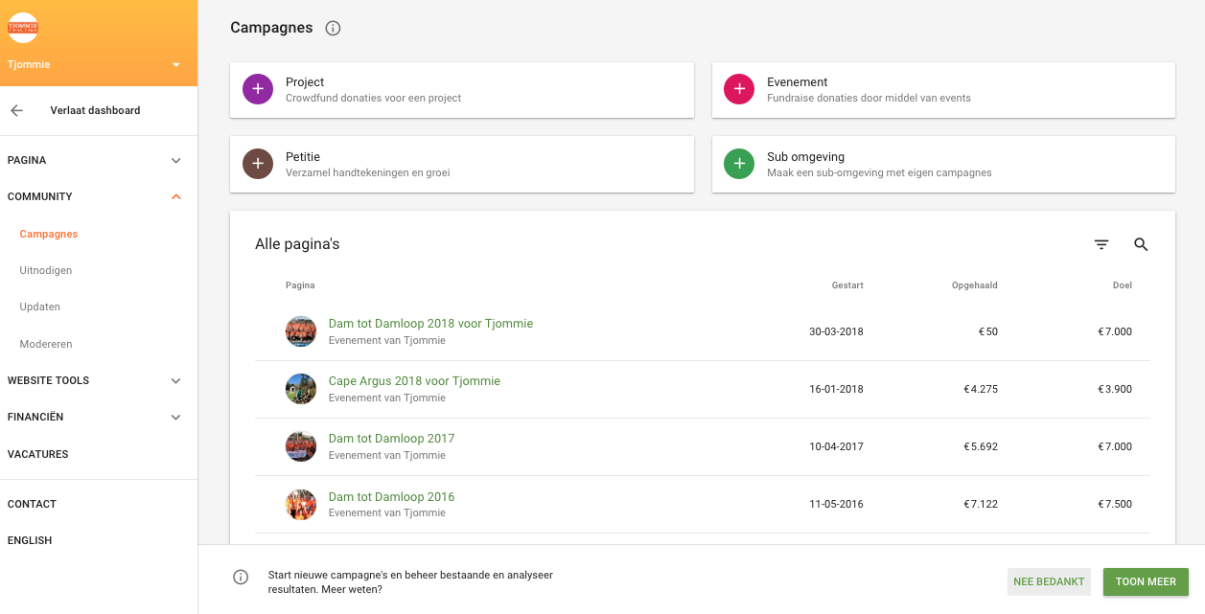Open Dam tot Damloop 2016 campaign

(x=391, y=497)
